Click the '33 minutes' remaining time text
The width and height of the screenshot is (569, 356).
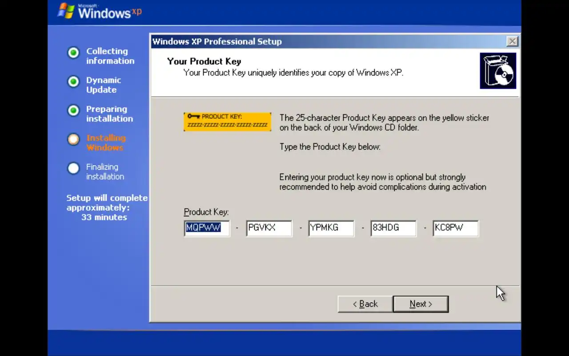click(104, 217)
